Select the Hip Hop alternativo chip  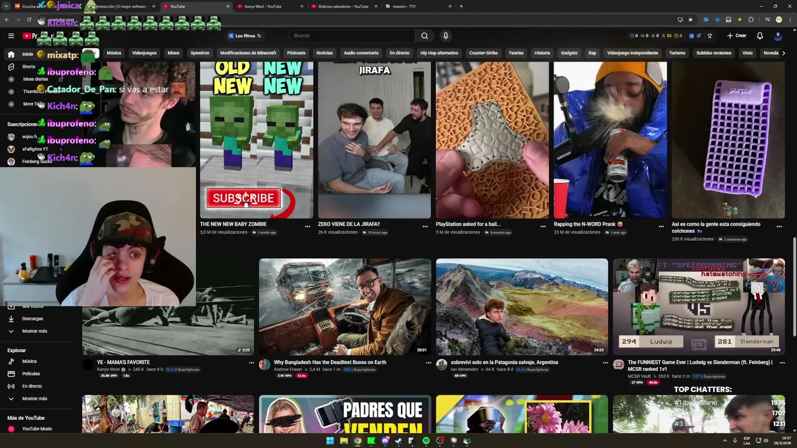tap(439, 53)
